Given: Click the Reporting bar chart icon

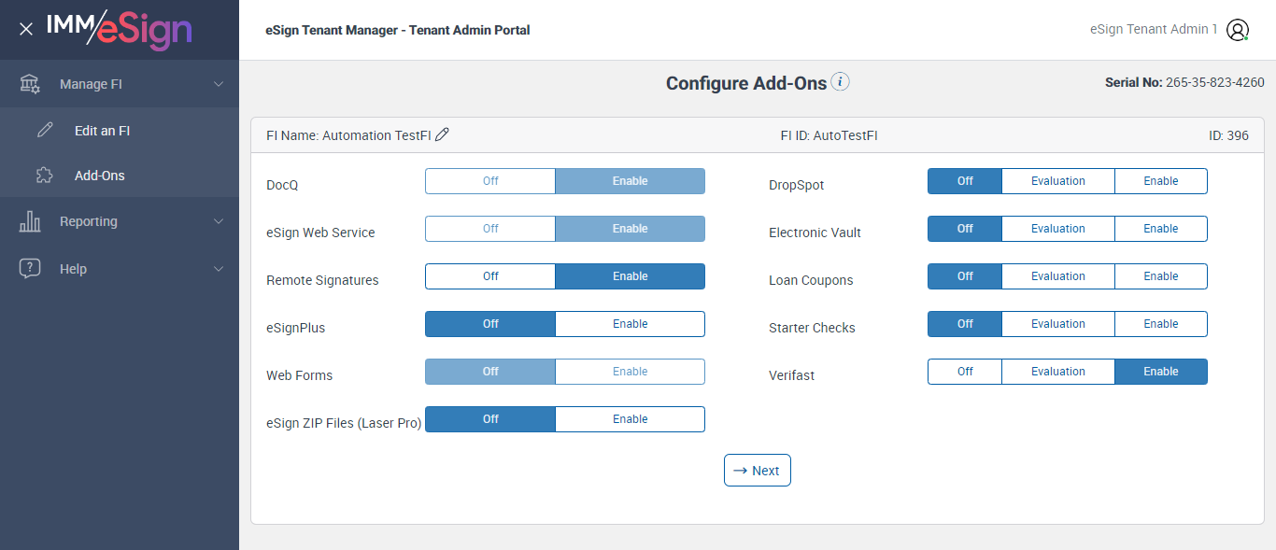Looking at the screenshot, I should tap(30, 221).
